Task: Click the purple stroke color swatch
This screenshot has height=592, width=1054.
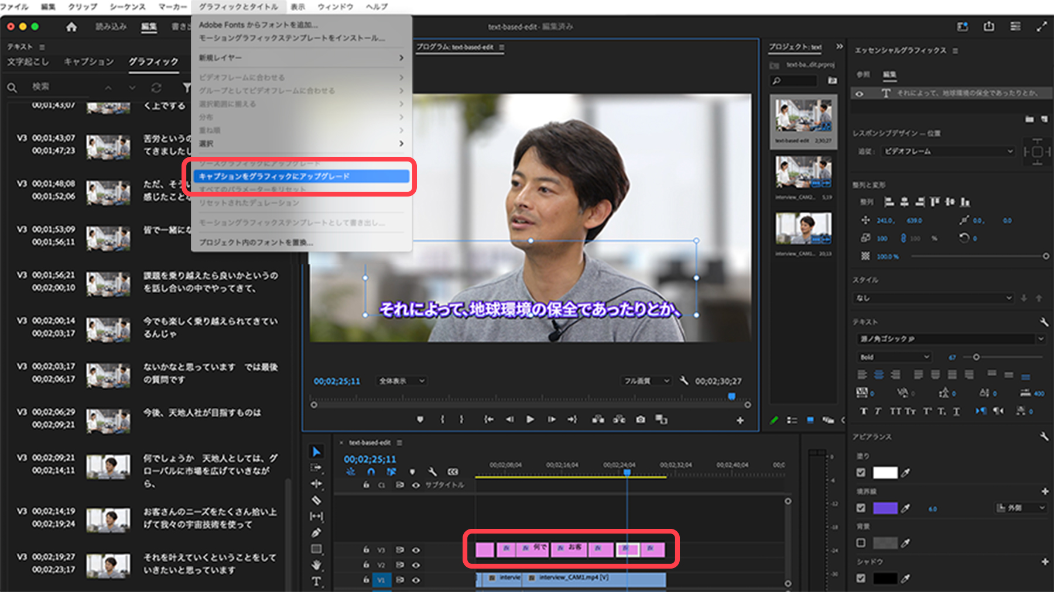Action: pos(885,508)
